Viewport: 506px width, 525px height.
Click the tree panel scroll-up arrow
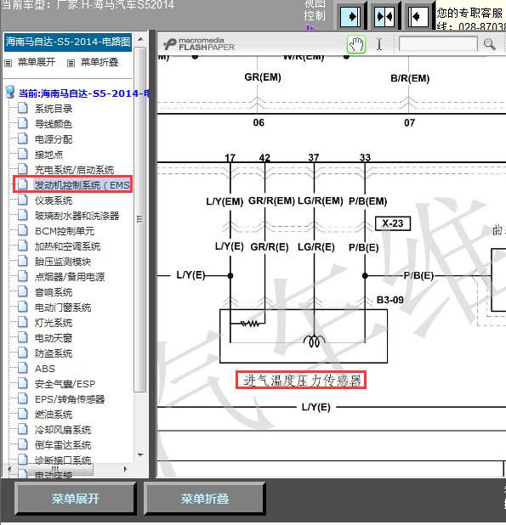[x=140, y=40]
